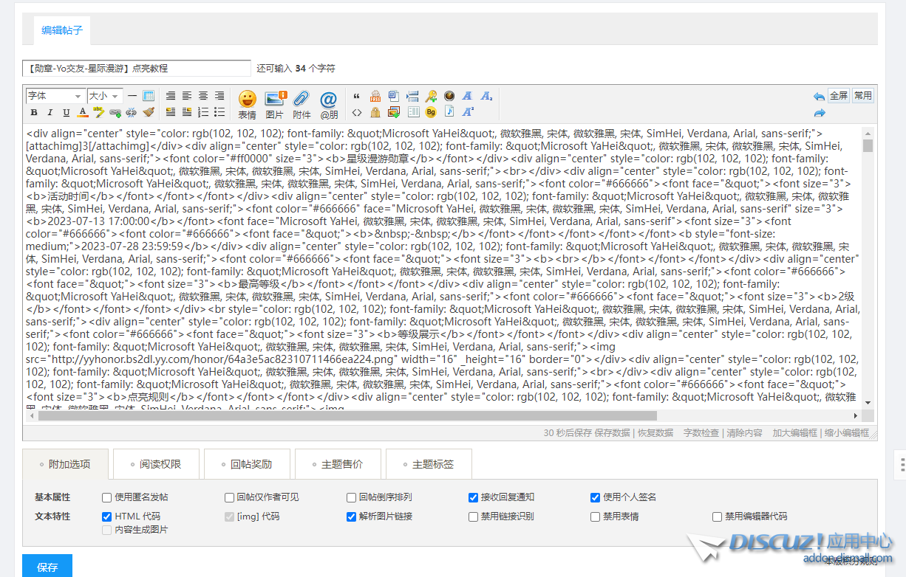Click the Bg background color icon

431,111
